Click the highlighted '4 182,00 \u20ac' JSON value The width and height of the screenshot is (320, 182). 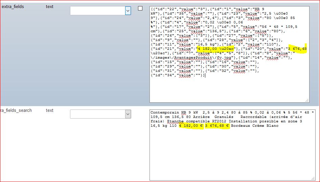(215, 49)
